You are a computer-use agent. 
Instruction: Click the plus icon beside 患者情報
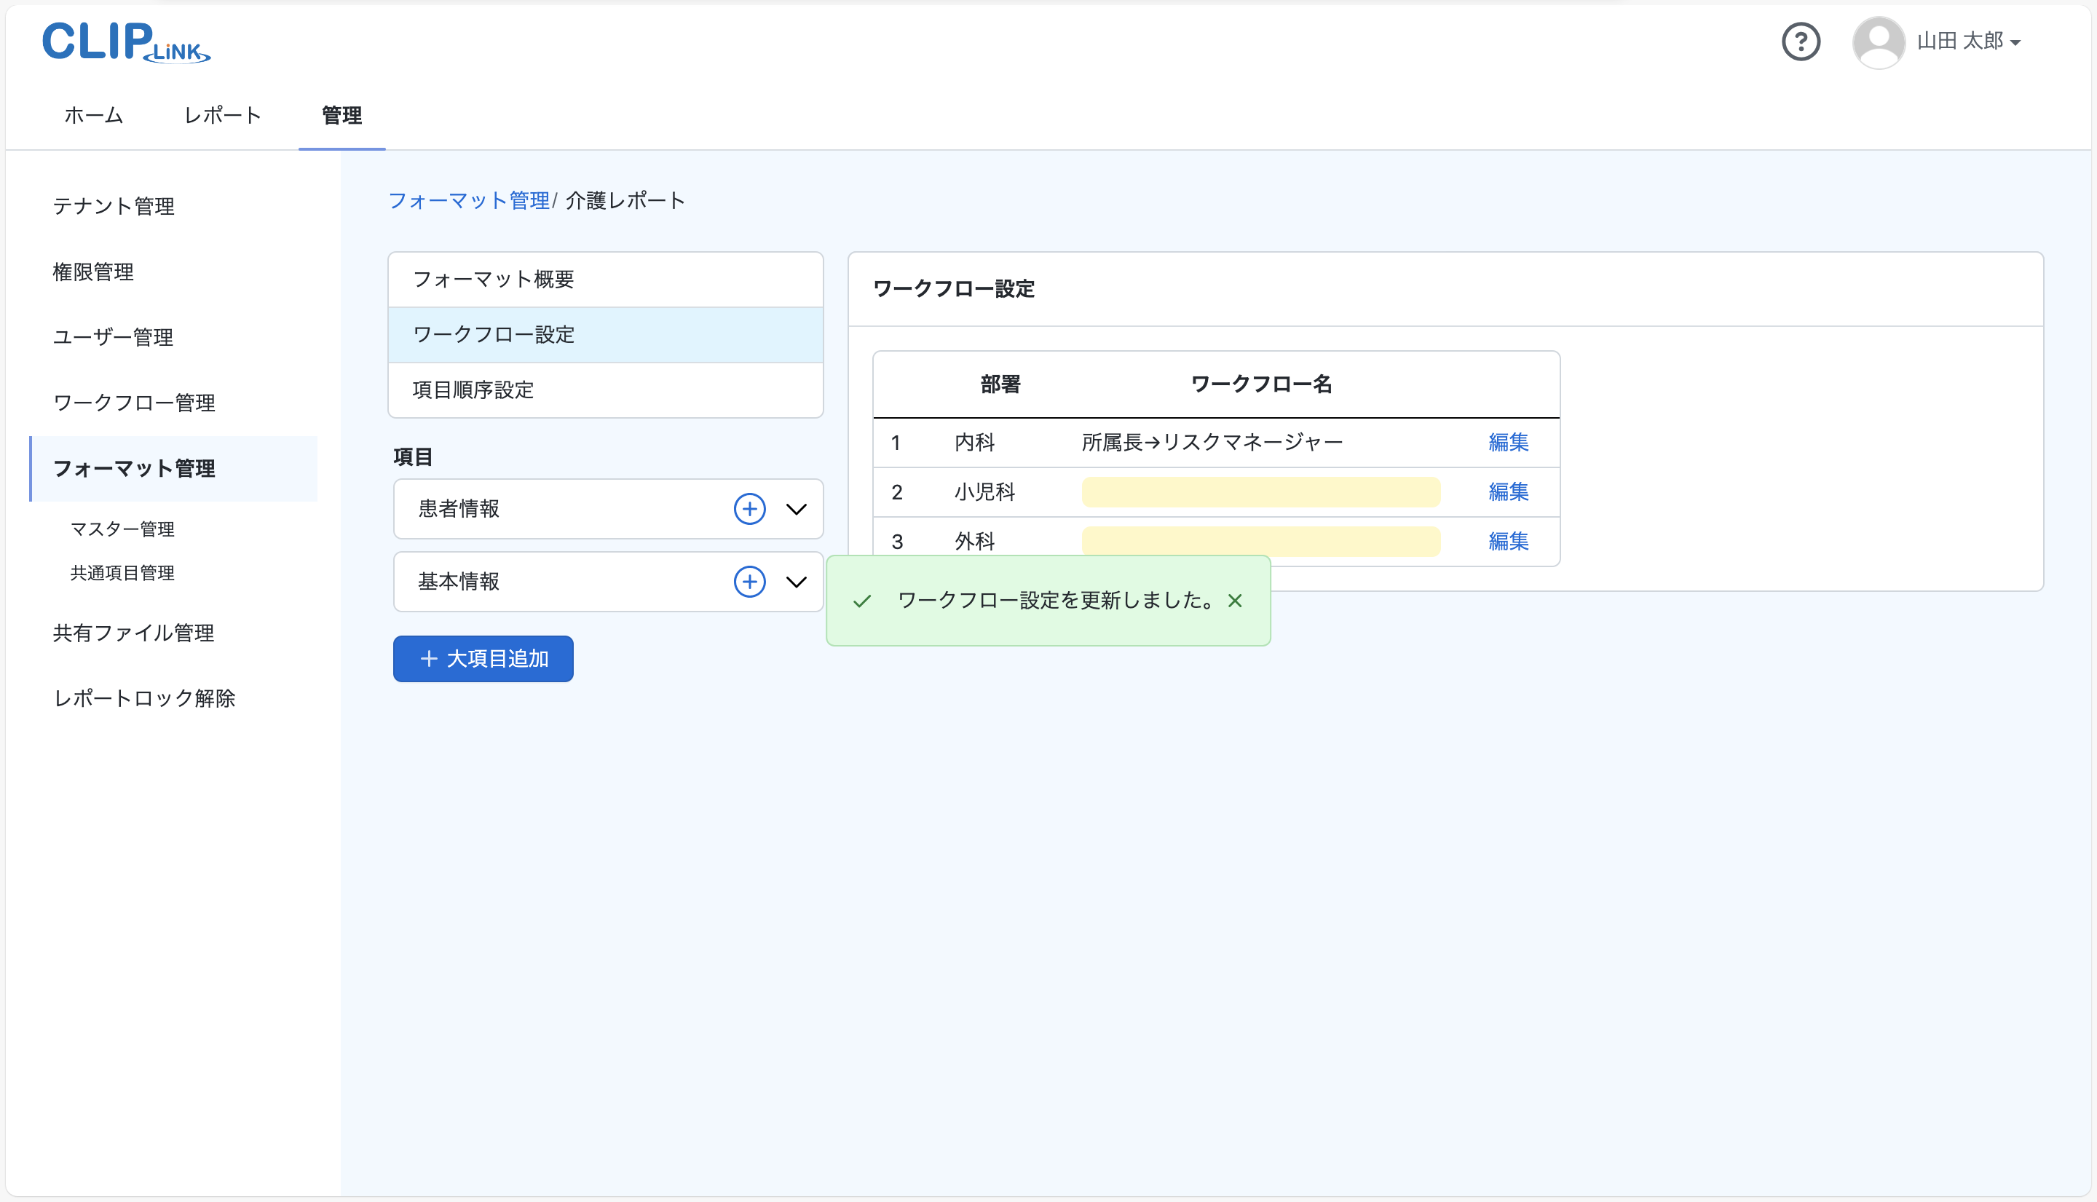(x=749, y=508)
